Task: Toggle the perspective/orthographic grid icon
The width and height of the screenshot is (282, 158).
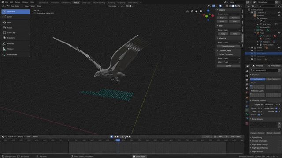Action: pyautogui.click(x=187, y=11)
